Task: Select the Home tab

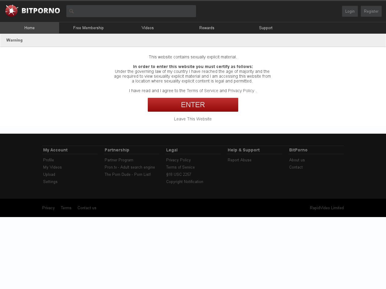Action: (x=30, y=28)
